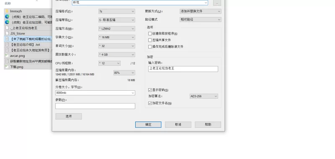The height and width of the screenshot is (159, 335).
Task: Open the CPU 线程数 dropdown showing 12
Action: (x=109, y=63)
